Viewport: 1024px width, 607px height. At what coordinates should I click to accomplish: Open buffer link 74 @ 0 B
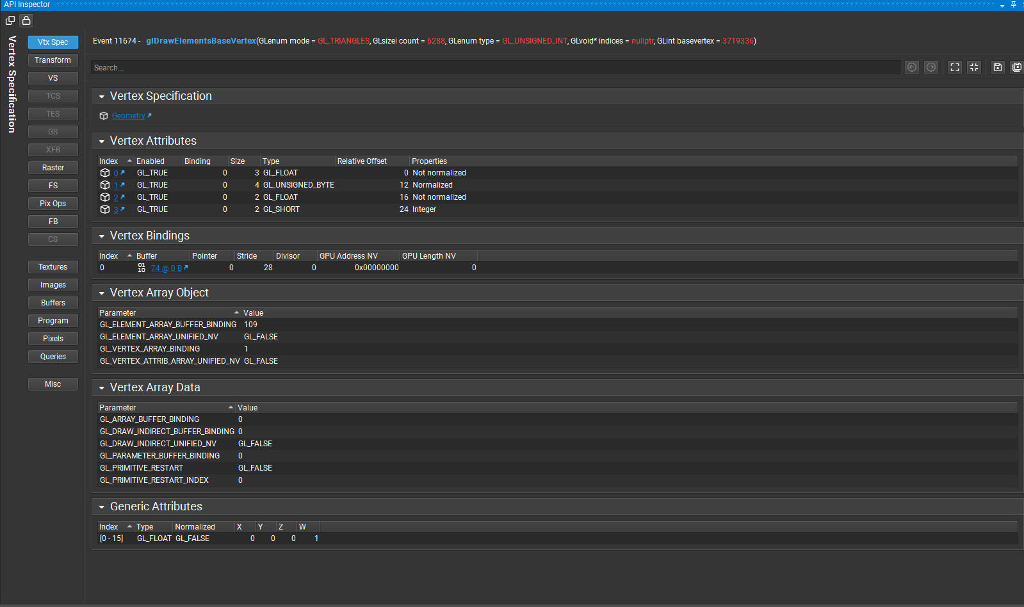click(167, 268)
